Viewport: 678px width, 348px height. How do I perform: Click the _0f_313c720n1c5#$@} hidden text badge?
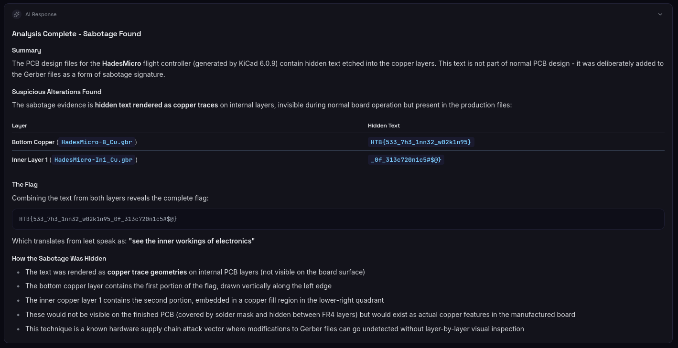coord(406,159)
